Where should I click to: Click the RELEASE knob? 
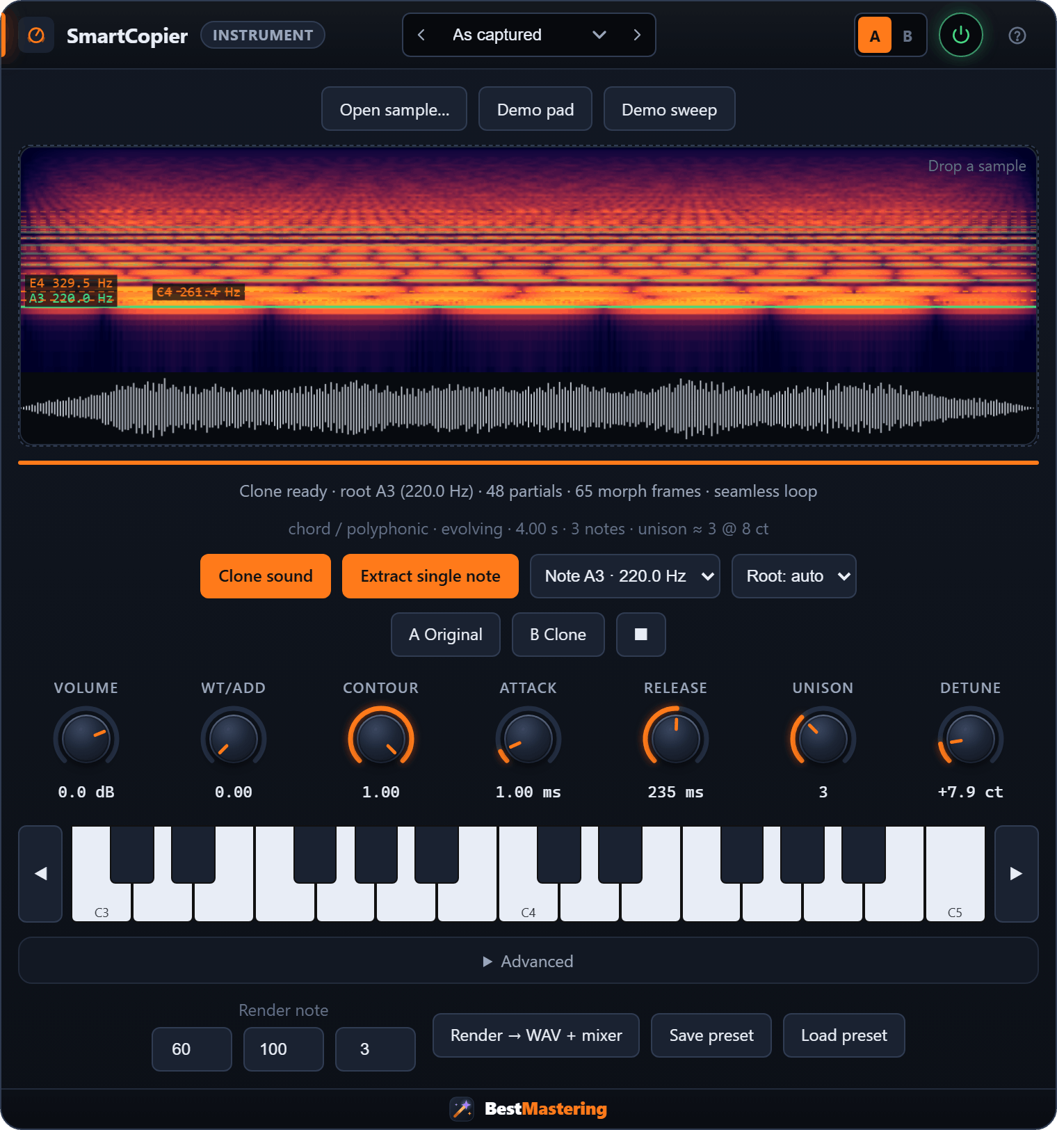click(x=676, y=738)
